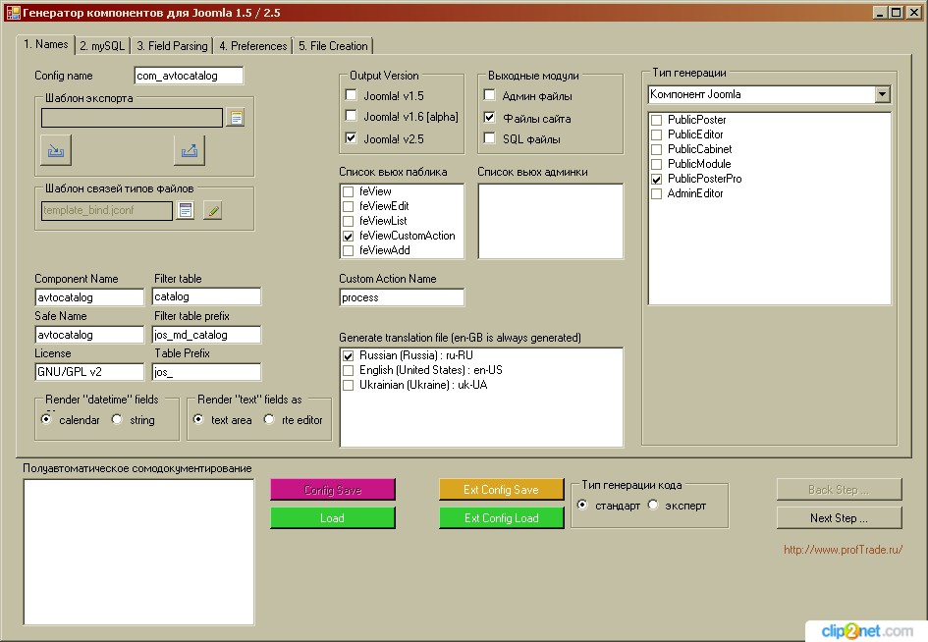Select стандарт code generation type
Image resolution: width=928 pixels, height=642 pixels.
point(582,505)
